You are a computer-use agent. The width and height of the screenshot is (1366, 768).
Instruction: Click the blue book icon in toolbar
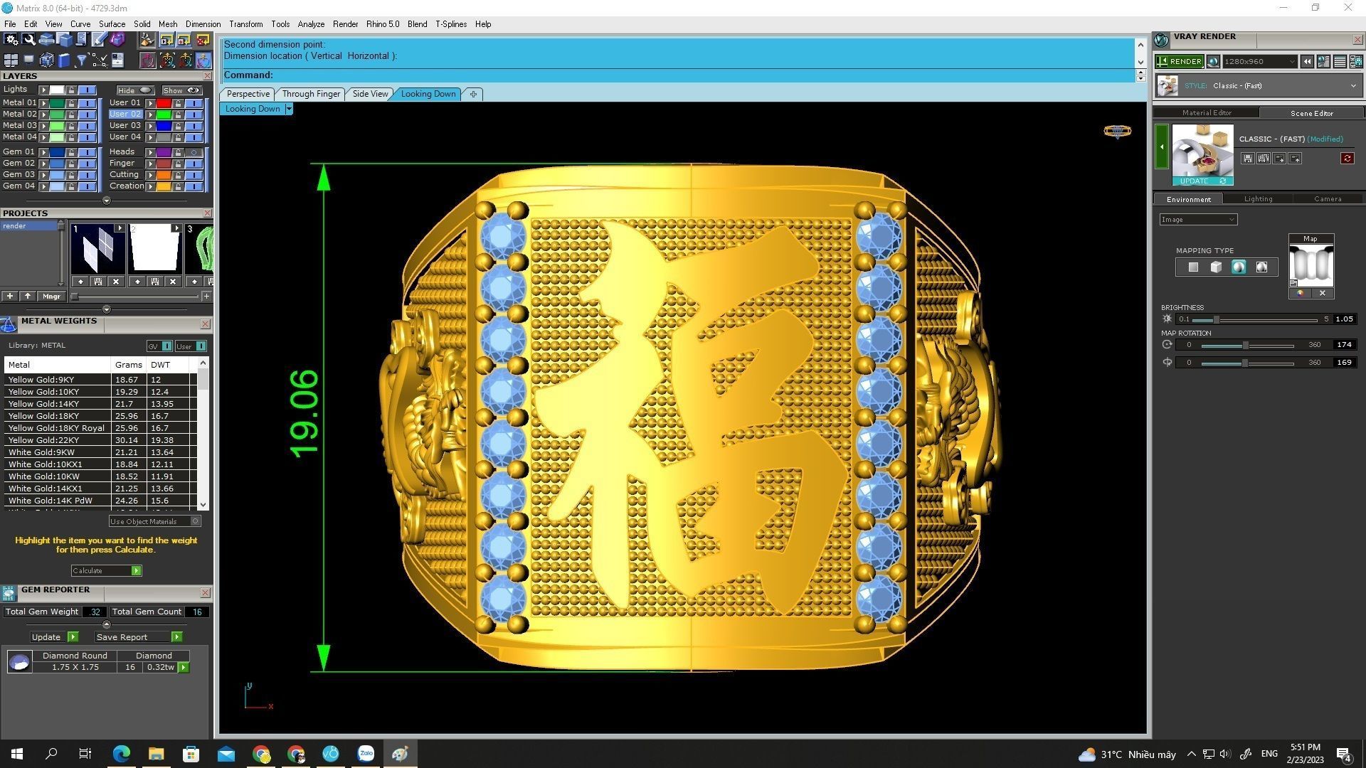[64, 60]
